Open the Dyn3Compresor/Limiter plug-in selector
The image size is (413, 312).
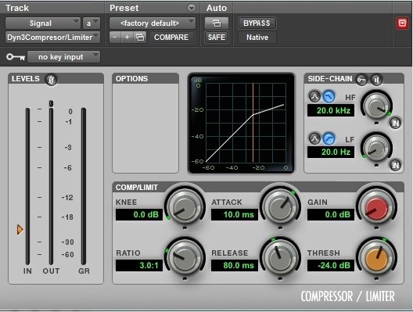(x=52, y=38)
